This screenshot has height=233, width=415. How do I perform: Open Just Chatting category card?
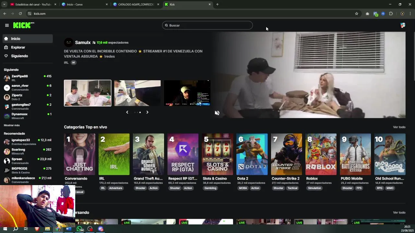click(x=79, y=154)
